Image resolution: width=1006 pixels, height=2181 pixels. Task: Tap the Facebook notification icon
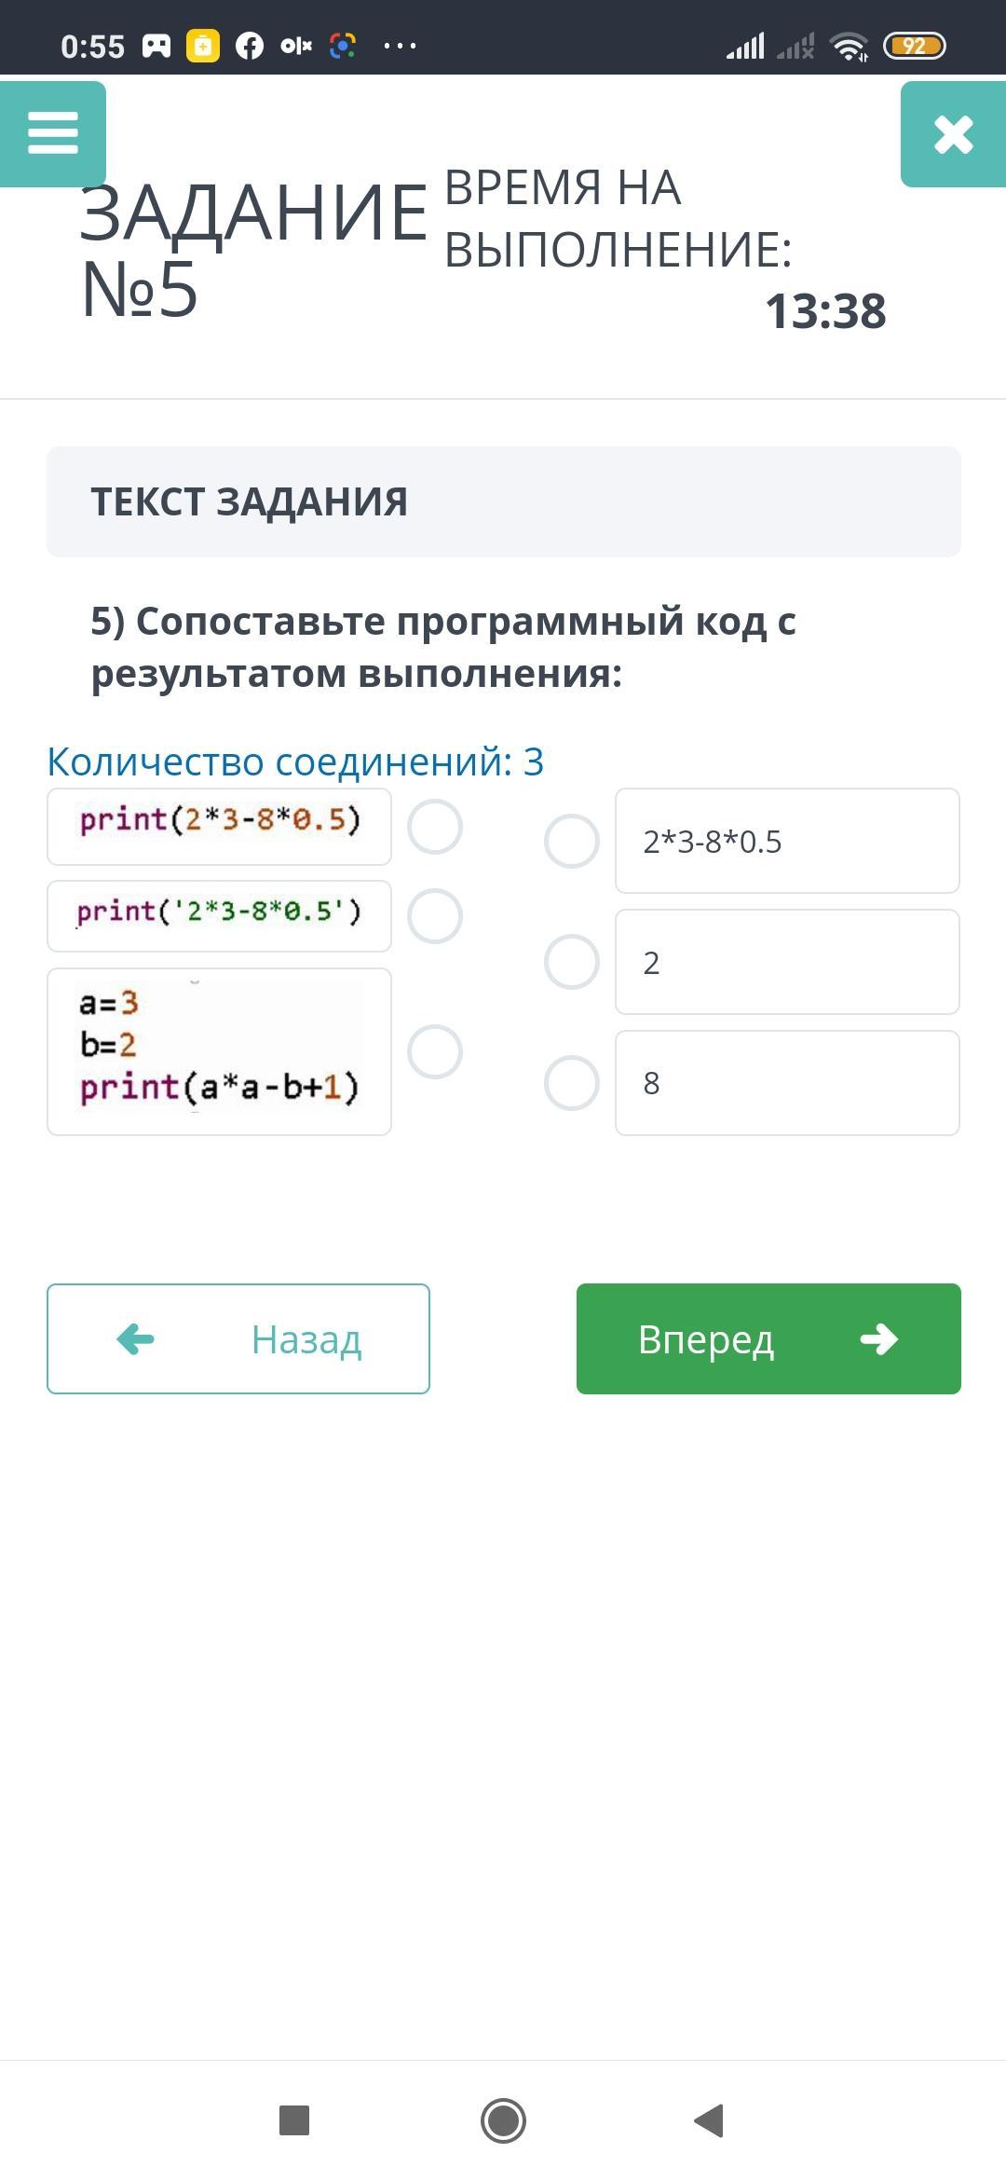(249, 46)
